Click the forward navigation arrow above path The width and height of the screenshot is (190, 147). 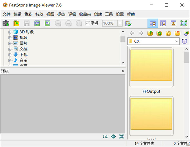pyautogui.click(x=141, y=33)
